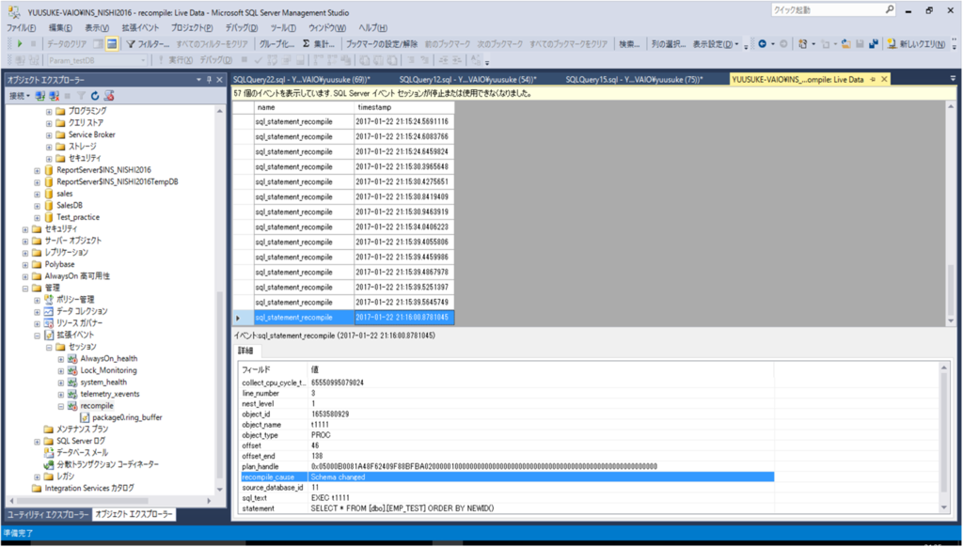Click the open file folder icon
Viewport: 963px width, 547px height.
[846, 44]
